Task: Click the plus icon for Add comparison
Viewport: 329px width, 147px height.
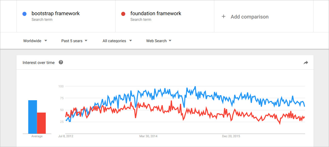Action: coord(224,16)
